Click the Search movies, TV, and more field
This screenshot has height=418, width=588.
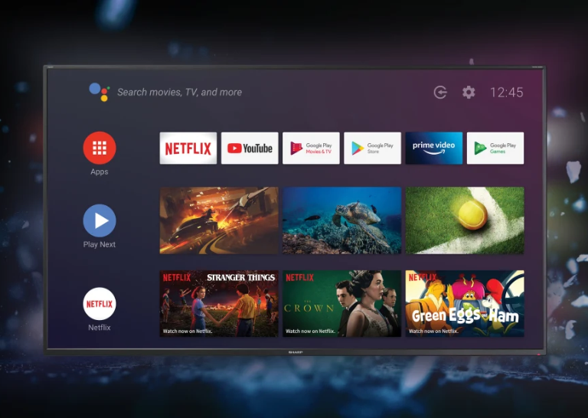179,92
